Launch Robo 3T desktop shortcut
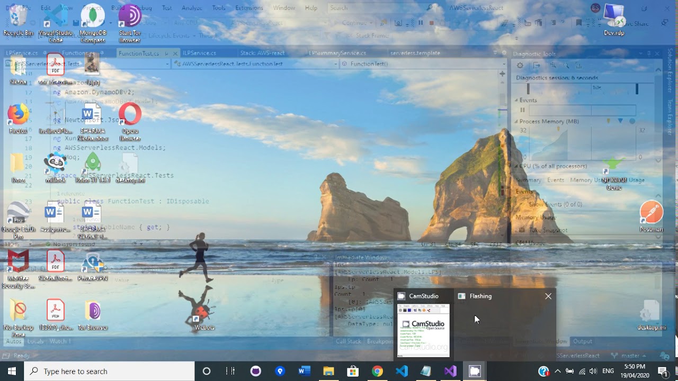The height and width of the screenshot is (381, 678). pyautogui.click(x=93, y=167)
